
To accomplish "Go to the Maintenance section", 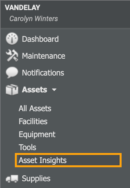I will (44, 56).
